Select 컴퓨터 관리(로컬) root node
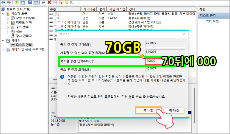 tap(18, 9)
